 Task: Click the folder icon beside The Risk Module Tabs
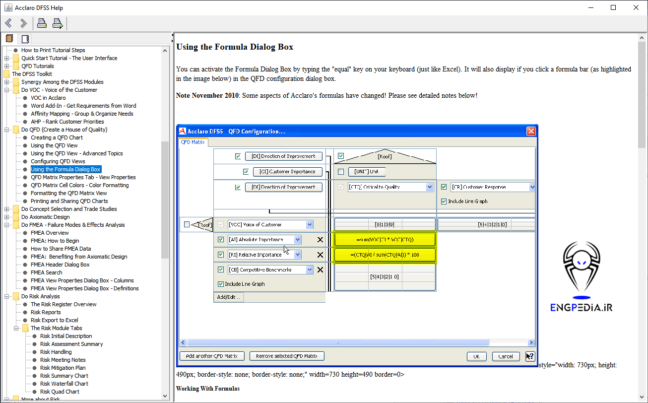[x=25, y=328]
